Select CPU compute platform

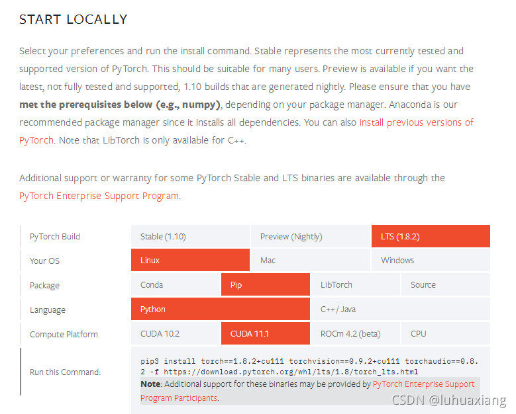pyautogui.click(x=446, y=333)
